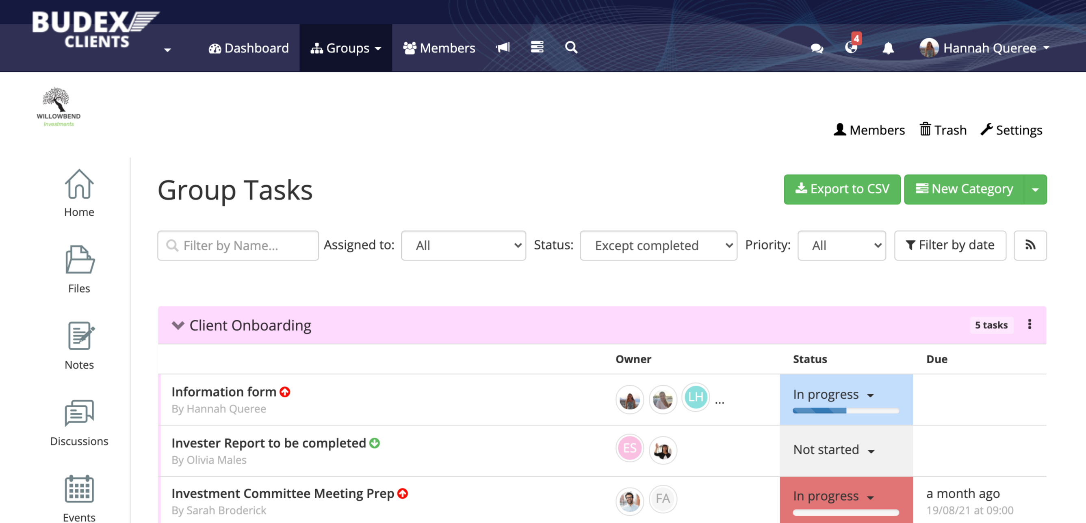Open Events in the sidebar
Image resolution: width=1086 pixels, height=523 pixels.
pyautogui.click(x=79, y=498)
